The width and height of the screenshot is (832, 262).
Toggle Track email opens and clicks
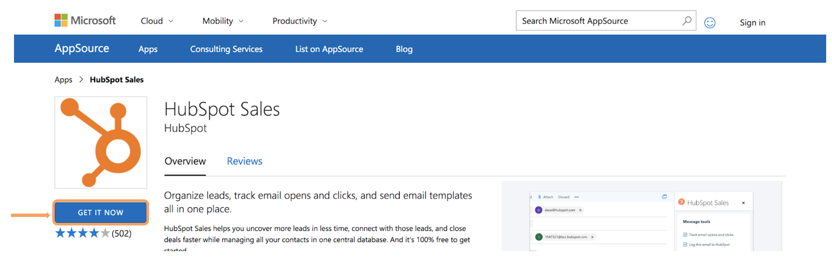(685, 235)
